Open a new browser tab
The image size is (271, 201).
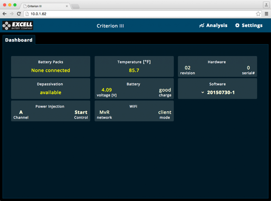pyautogui.click(x=75, y=6)
